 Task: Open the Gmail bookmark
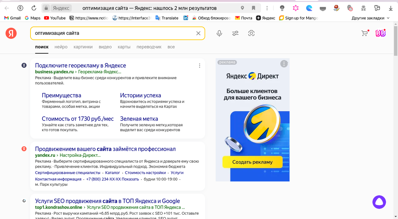(12, 18)
